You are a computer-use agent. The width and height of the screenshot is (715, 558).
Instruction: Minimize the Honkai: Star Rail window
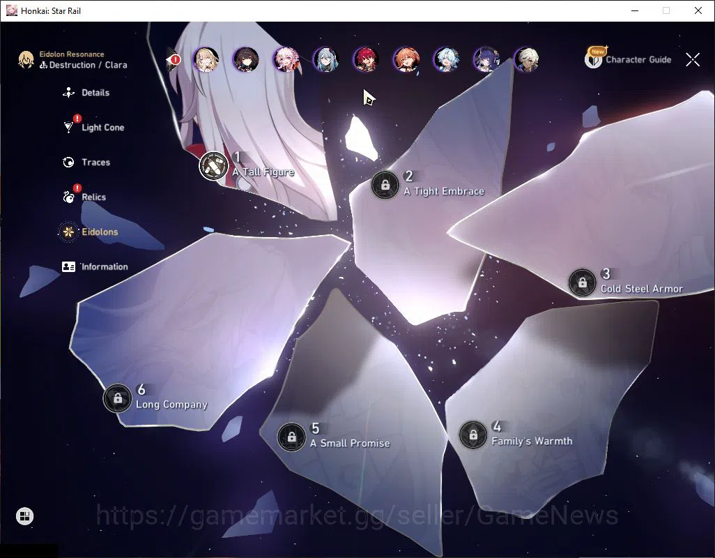tap(635, 10)
